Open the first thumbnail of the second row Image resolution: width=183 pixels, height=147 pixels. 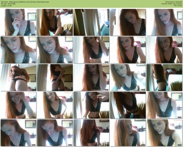click(x=19, y=50)
